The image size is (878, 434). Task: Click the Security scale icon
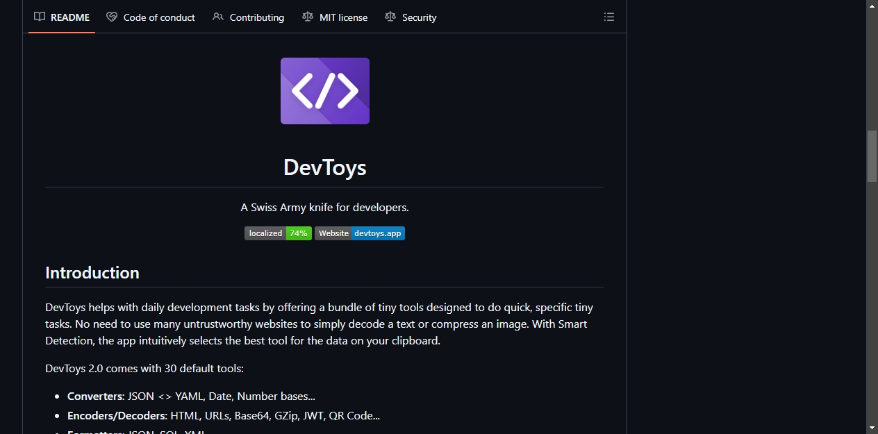(390, 17)
